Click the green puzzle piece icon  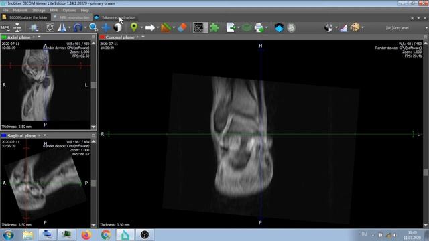click(214, 27)
